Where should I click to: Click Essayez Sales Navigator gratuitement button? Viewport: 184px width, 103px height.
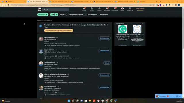click(x=59, y=31)
